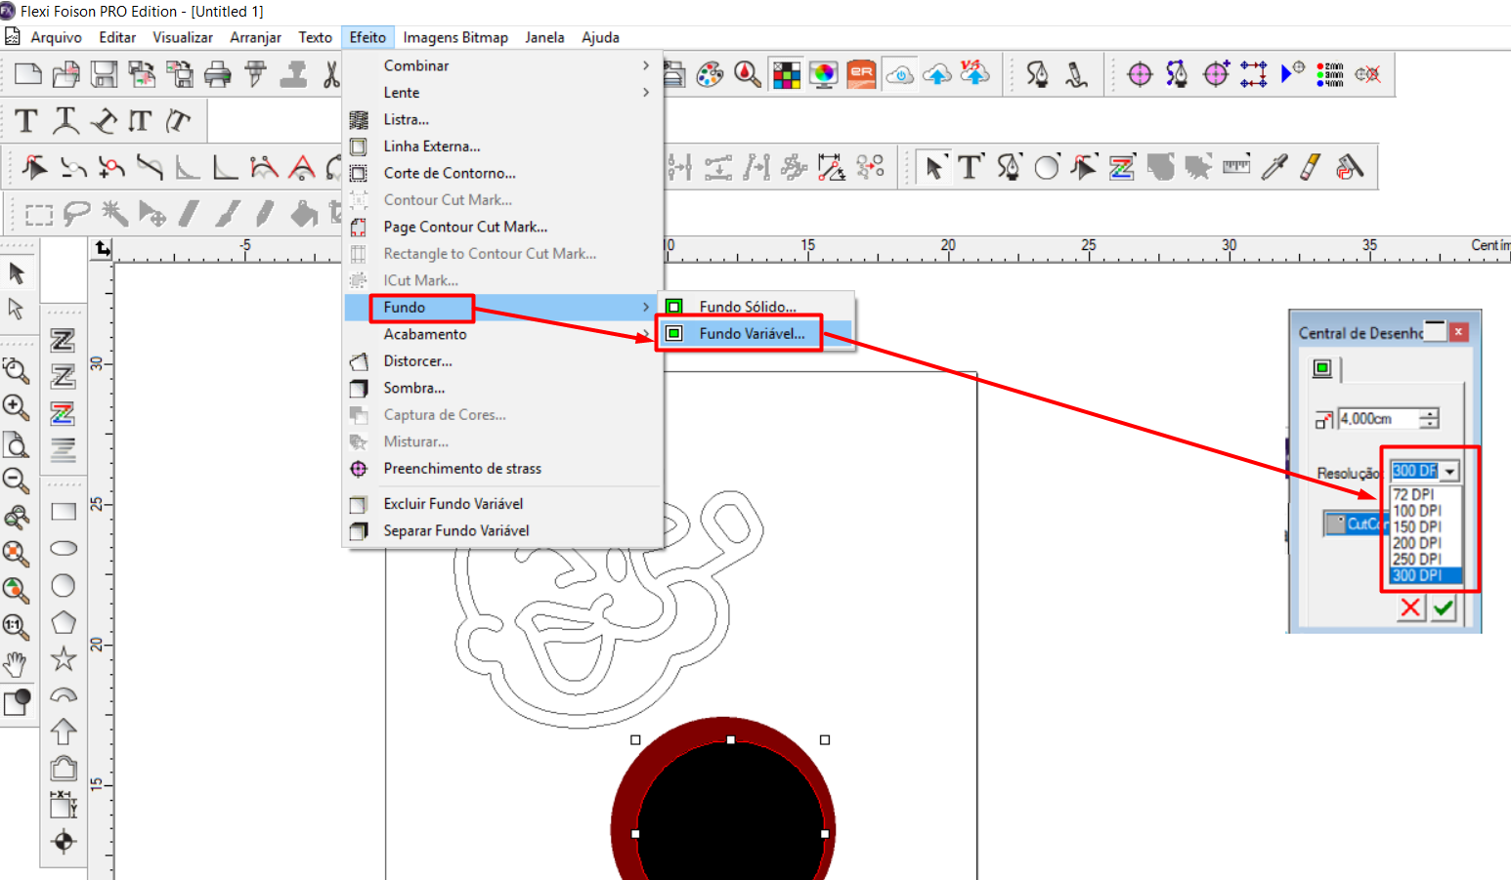Select the lasso selection tool
Viewport: 1511px width, 880px height.
click(76, 214)
